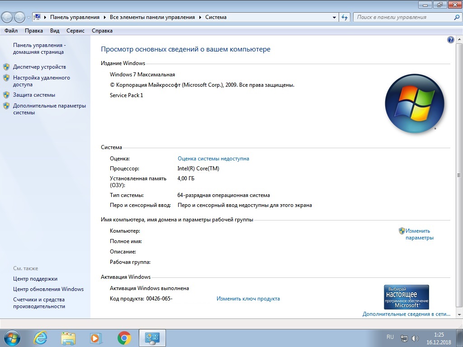The height and width of the screenshot is (347, 463).
Task: Go to Панель управления in the breadcrumb
Action: tap(75, 17)
